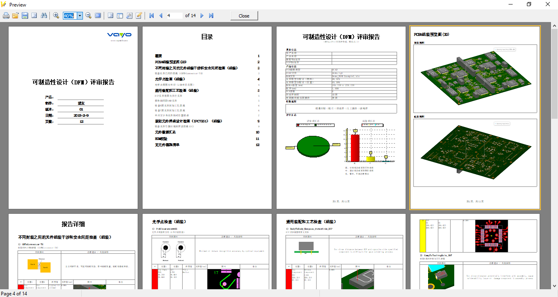Select the 目录 table of contents page
Screen dimensions: 558x297
click(x=207, y=117)
